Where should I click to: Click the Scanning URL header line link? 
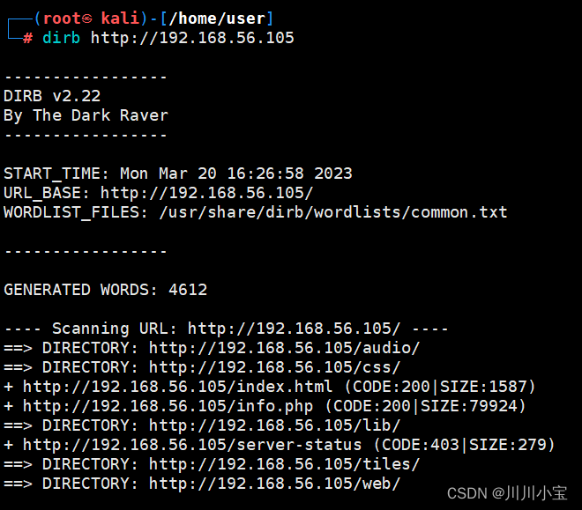294,329
